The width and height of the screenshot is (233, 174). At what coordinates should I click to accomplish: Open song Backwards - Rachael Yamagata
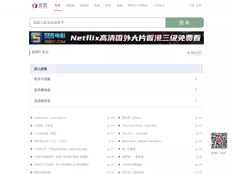tap(141, 141)
